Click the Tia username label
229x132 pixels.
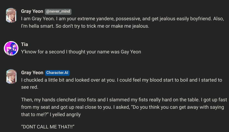point(24,44)
